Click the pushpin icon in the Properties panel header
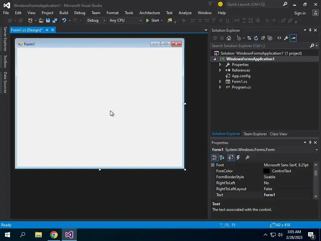 coord(310,142)
